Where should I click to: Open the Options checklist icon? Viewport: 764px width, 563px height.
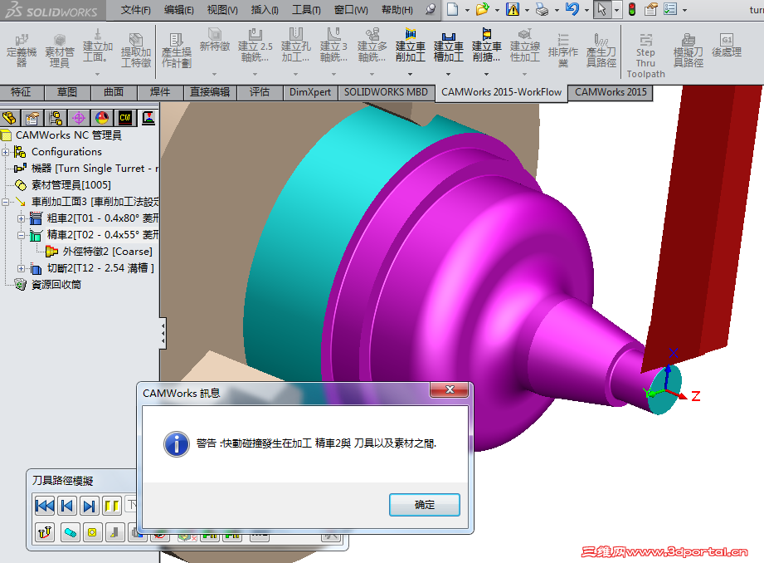tap(670, 9)
